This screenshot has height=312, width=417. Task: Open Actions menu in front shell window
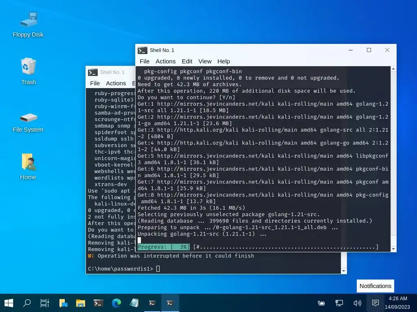pos(165,61)
